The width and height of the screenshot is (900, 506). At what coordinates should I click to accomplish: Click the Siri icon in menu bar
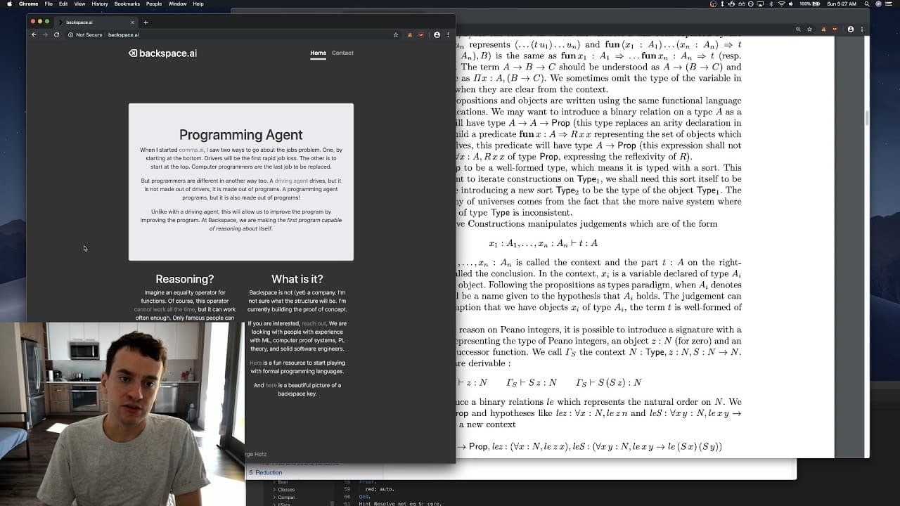[878, 4]
